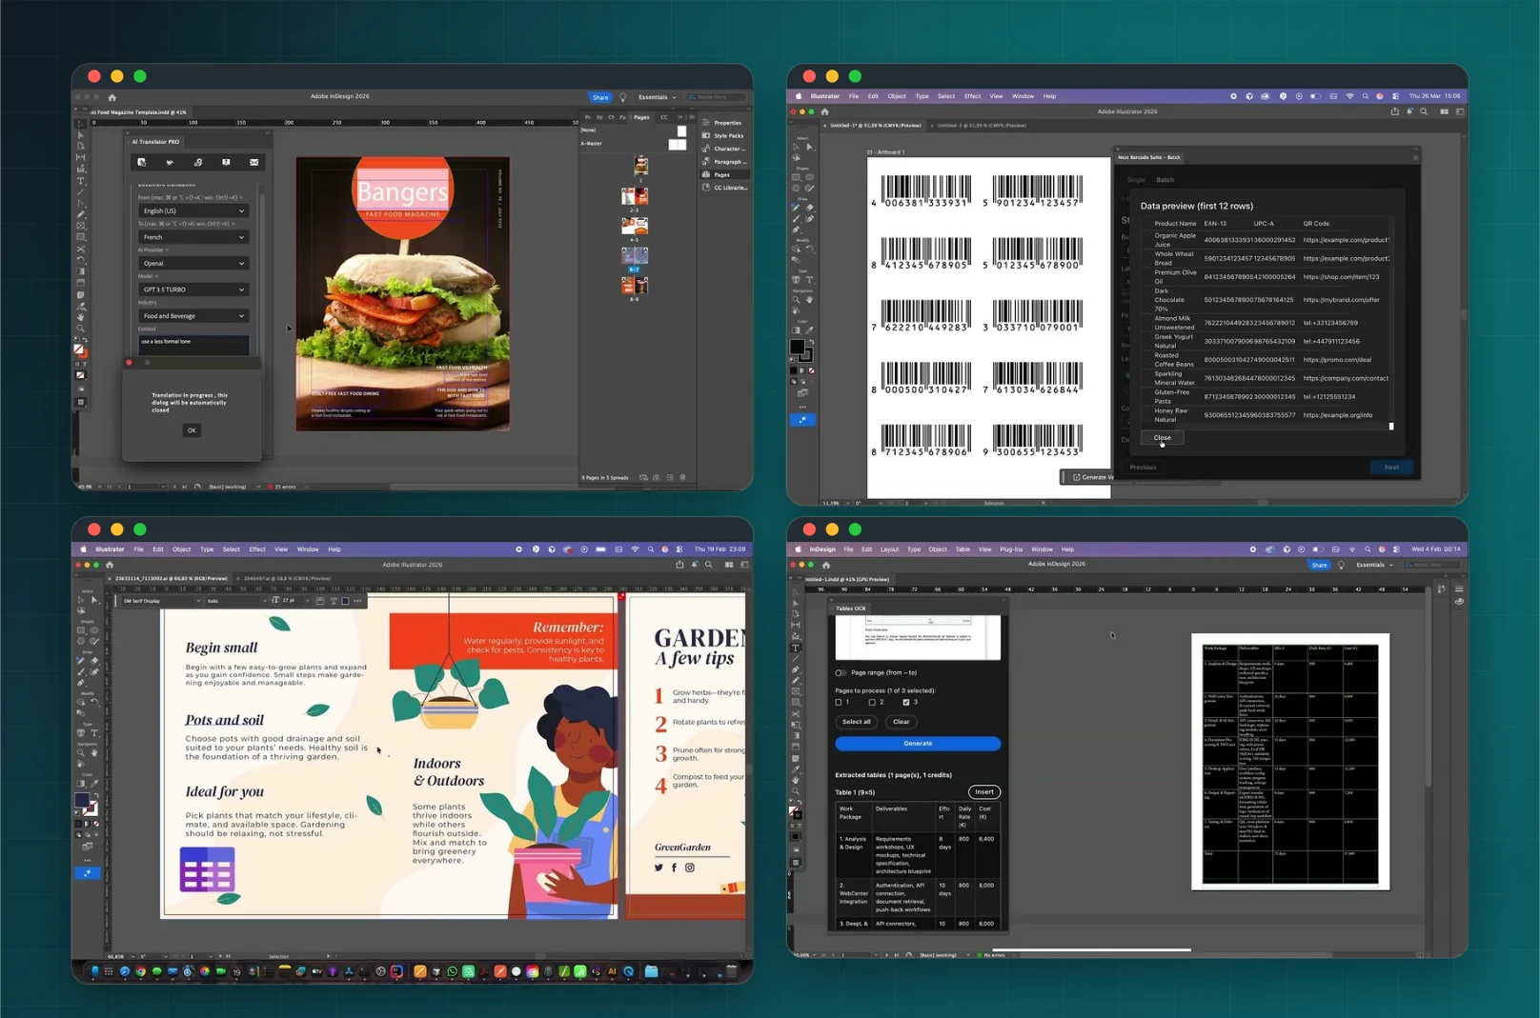Viewport: 1540px width, 1018px height.
Task: Click the blue Generate button in Tables OCR
Action: (x=918, y=744)
